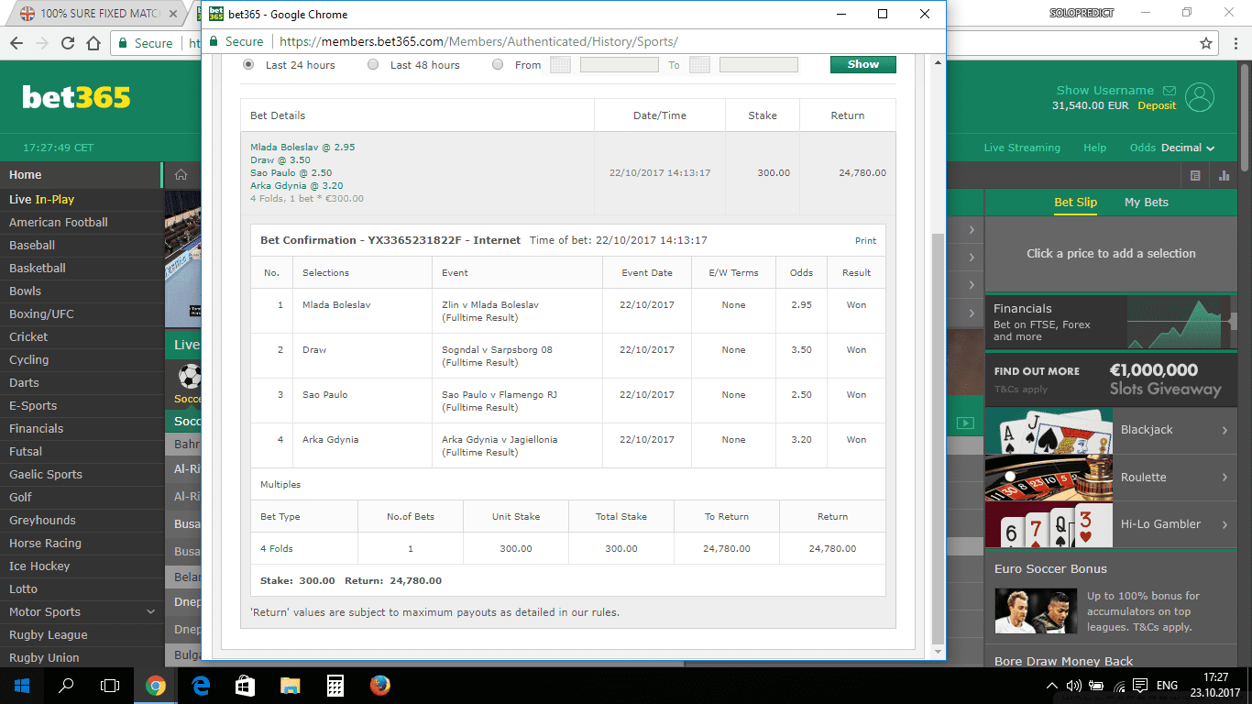1252x704 pixels.
Task: Select American Football in sidebar
Action: click(81, 222)
